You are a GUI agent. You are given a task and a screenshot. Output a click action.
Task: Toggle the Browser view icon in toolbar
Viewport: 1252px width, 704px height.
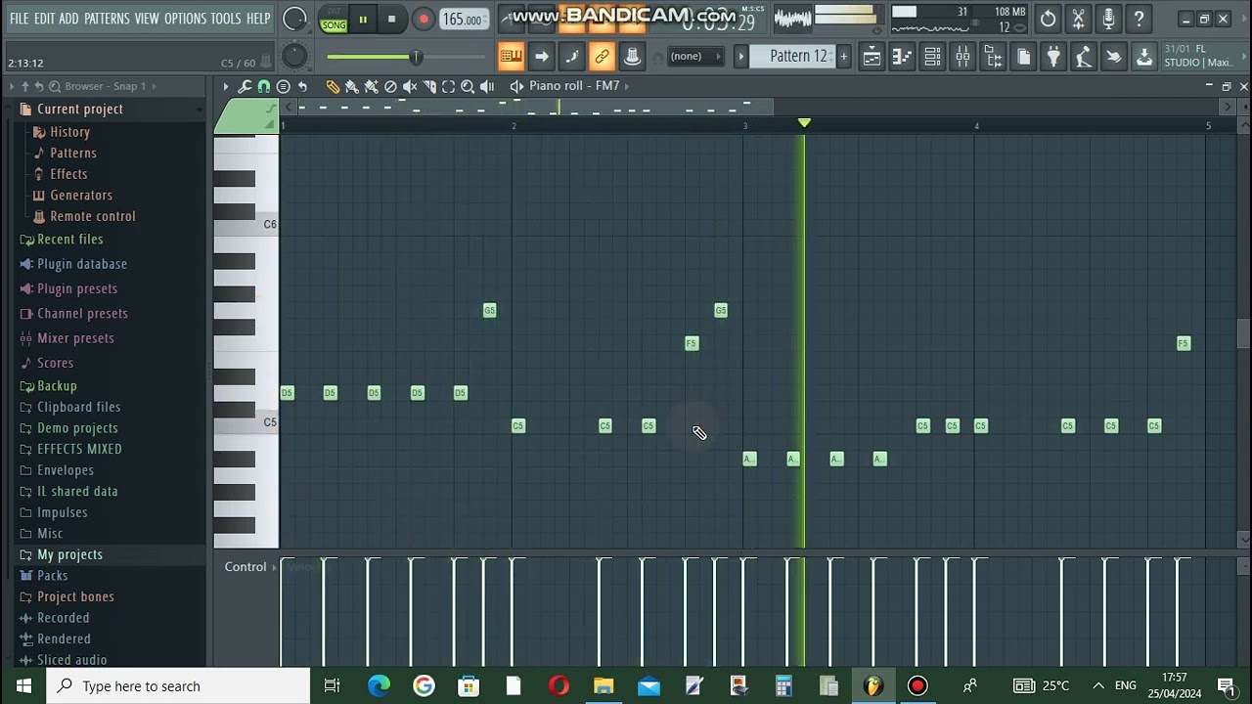(993, 57)
